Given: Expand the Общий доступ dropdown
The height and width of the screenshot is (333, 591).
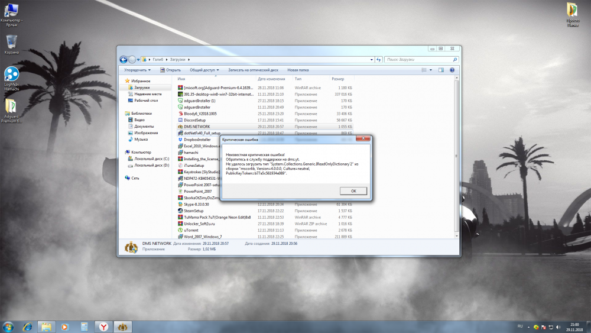Looking at the screenshot, I should click(204, 70).
